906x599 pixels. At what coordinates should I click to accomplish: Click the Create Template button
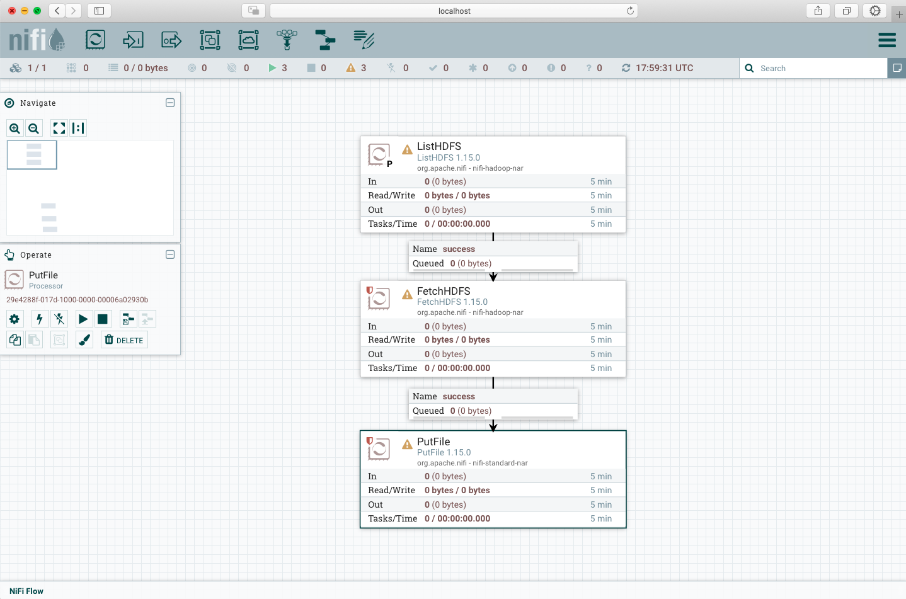pos(128,319)
